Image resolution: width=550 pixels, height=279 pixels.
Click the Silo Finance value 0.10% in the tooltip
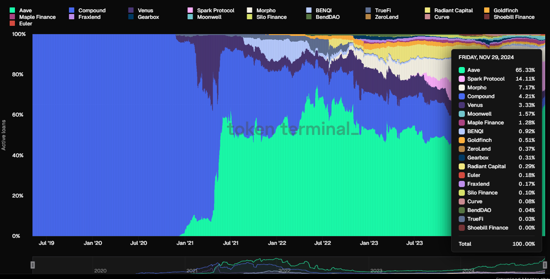[527, 193]
